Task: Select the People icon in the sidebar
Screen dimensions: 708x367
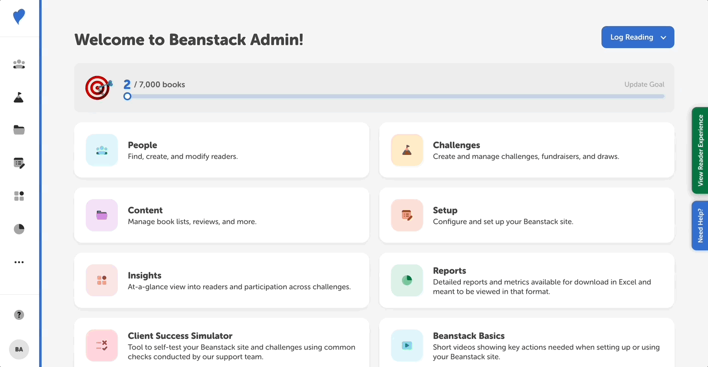Action: click(x=19, y=64)
